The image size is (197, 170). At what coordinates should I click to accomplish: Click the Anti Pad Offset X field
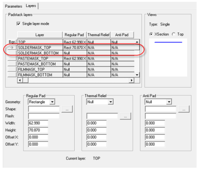pyautogui.click(x=155, y=137)
